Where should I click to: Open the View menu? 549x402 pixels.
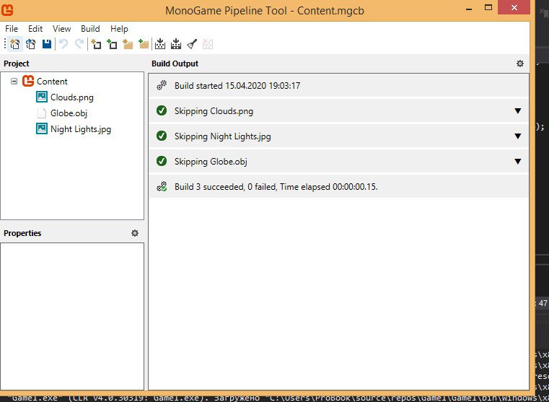(61, 29)
